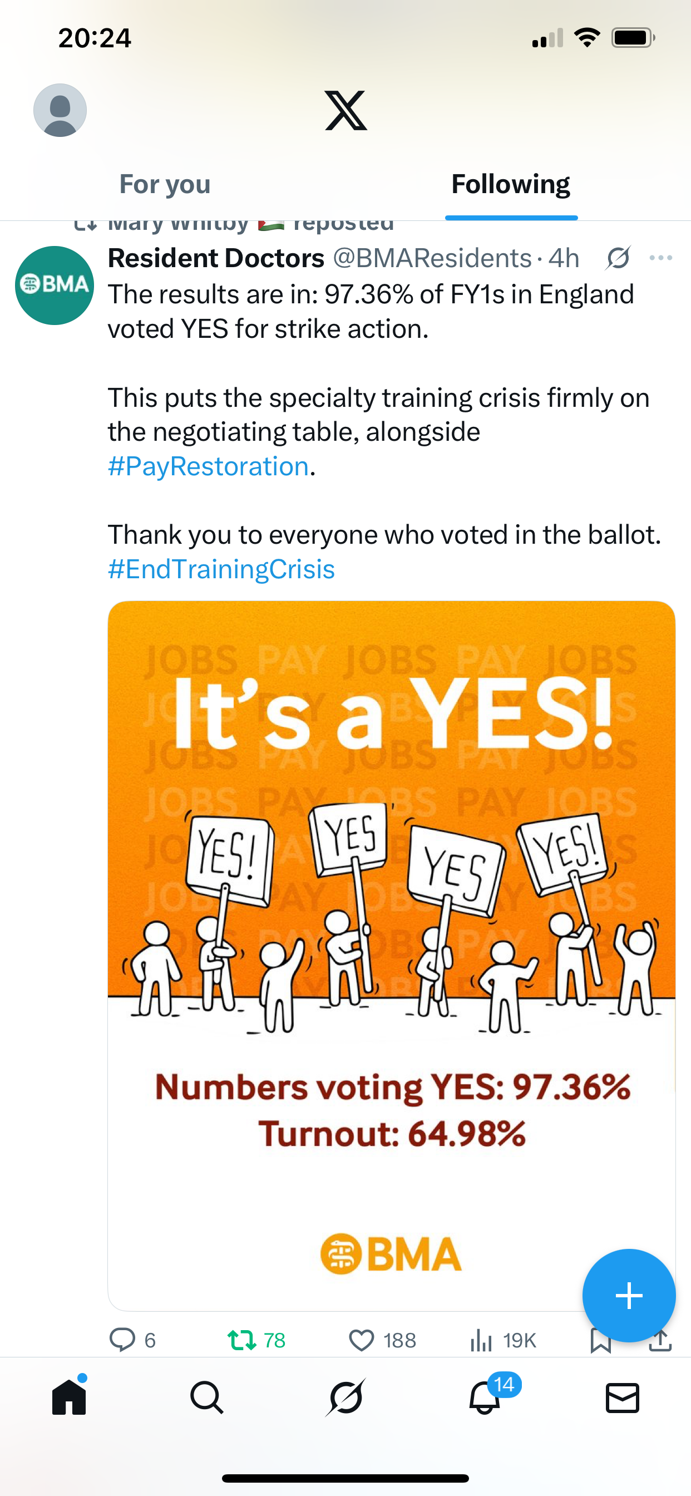Image resolution: width=691 pixels, height=1496 pixels.
Task: Open the #PayRestoration hashtag
Action: (x=208, y=466)
